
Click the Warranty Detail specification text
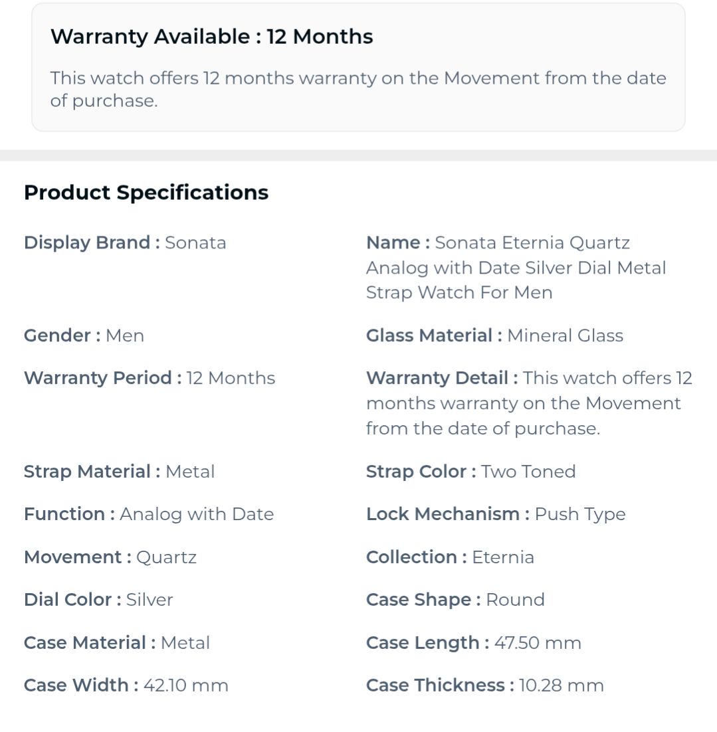click(529, 403)
